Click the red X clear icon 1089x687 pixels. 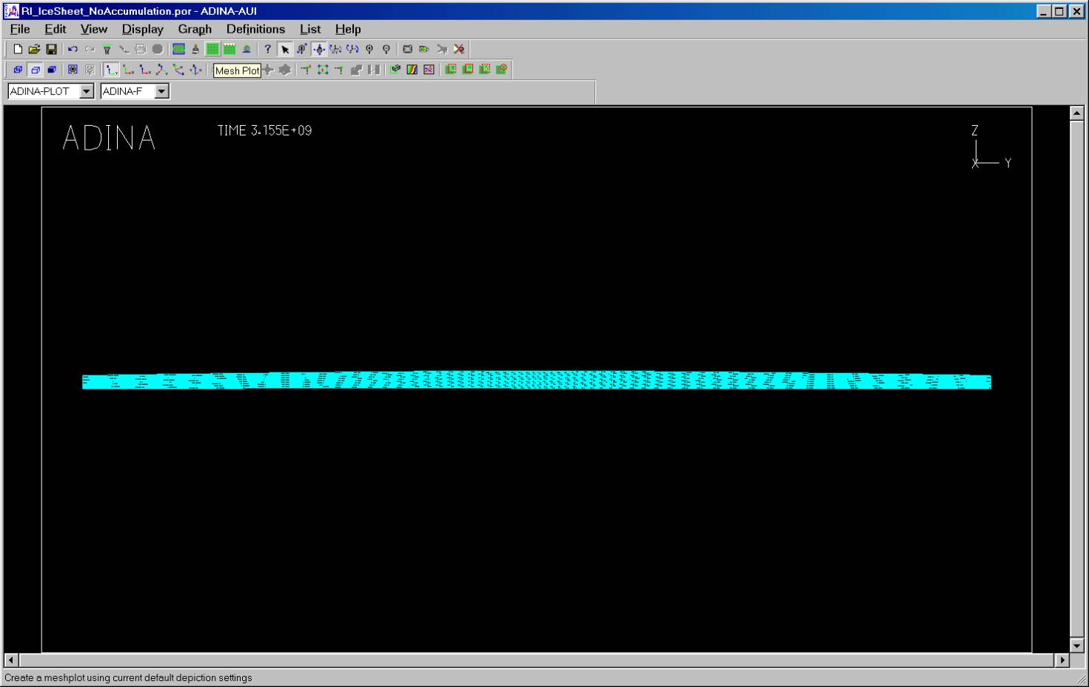[x=459, y=50]
